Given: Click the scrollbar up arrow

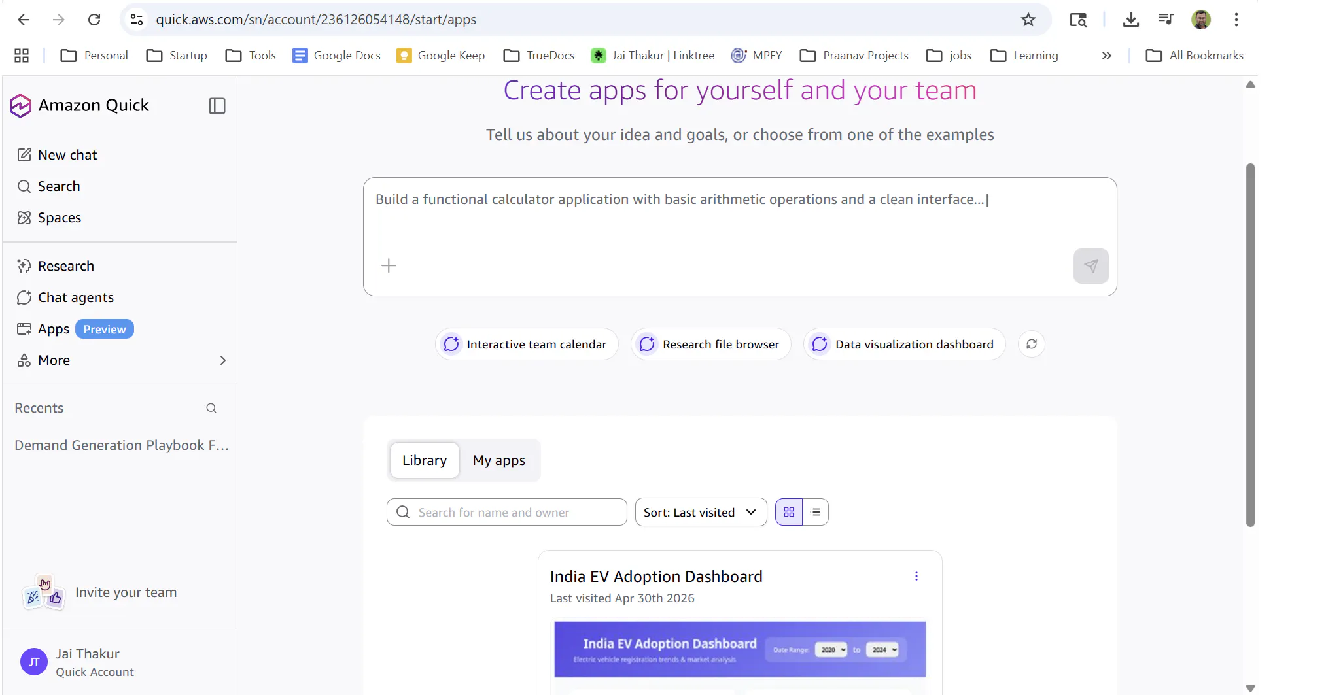Looking at the screenshot, I should coord(1250,84).
